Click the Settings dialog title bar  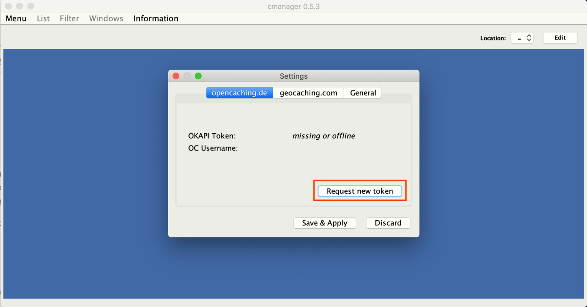click(x=293, y=76)
